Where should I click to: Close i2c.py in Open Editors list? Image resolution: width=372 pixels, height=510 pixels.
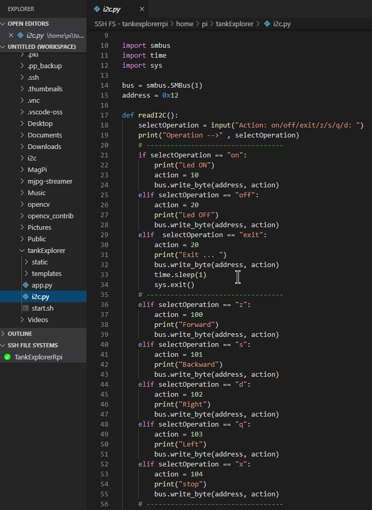point(11,35)
